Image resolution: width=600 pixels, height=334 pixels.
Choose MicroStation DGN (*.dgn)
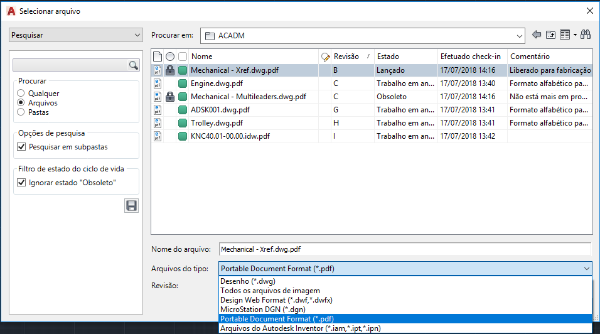pyautogui.click(x=405, y=310)
